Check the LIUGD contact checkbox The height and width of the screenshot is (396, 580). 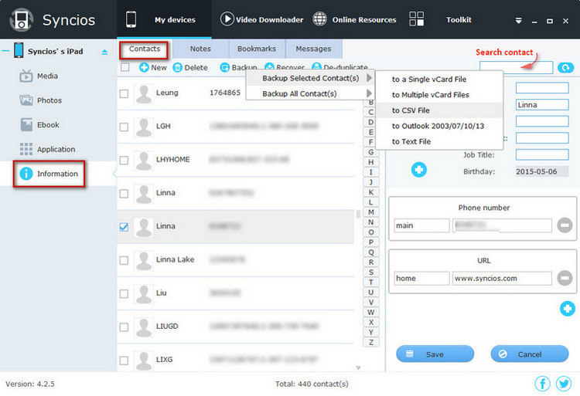click(x=124, y=327)
